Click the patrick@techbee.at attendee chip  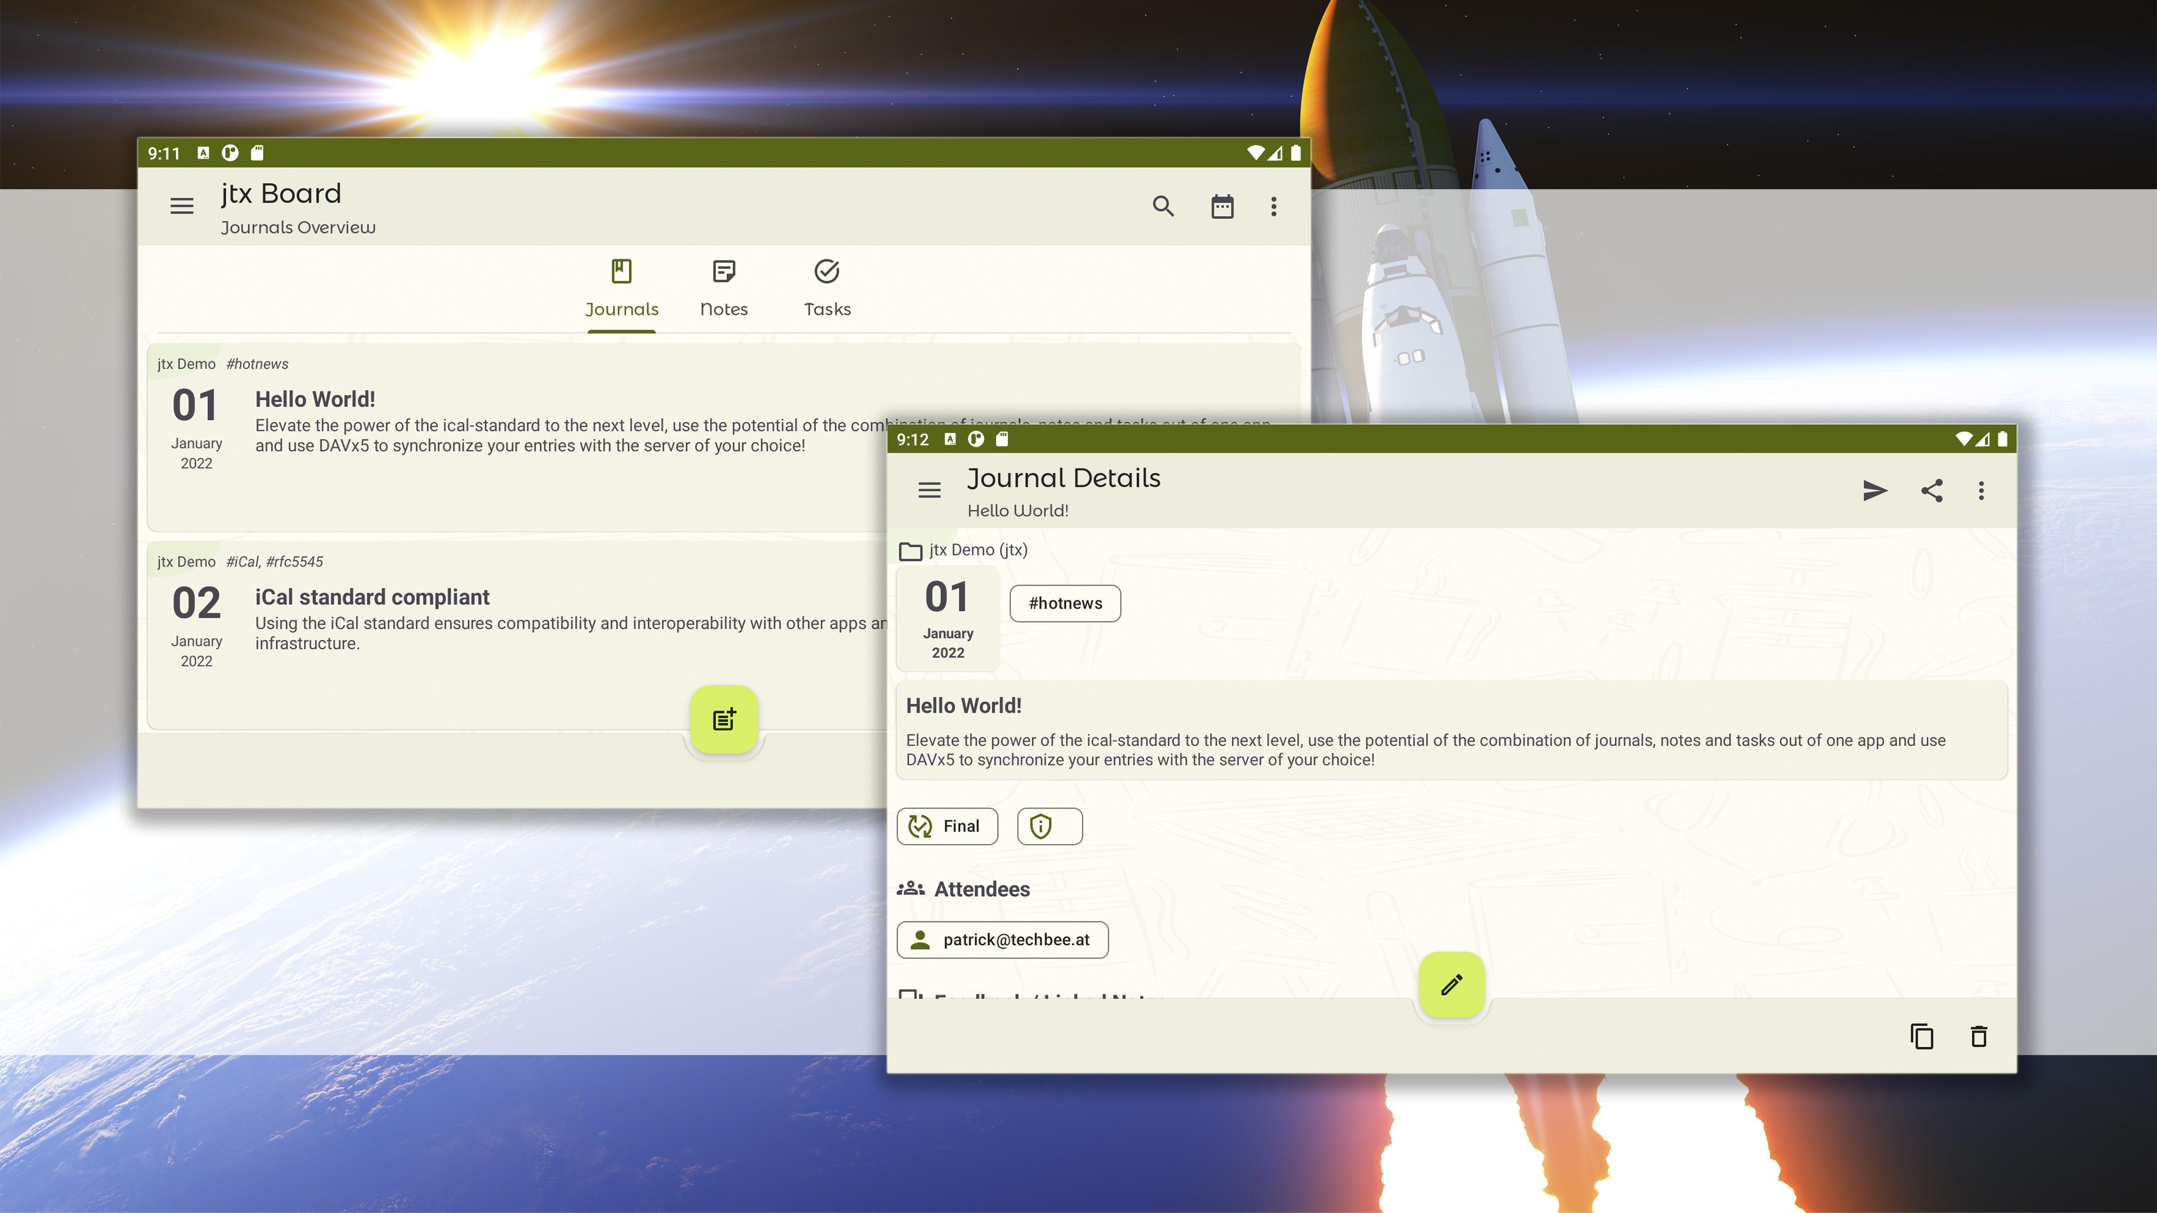click(x=1002, y=940)
